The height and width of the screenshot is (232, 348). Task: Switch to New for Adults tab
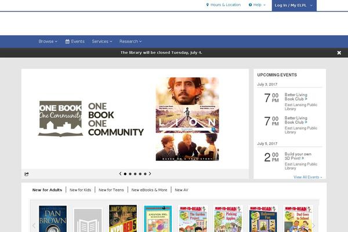click(x=47, y=190)
